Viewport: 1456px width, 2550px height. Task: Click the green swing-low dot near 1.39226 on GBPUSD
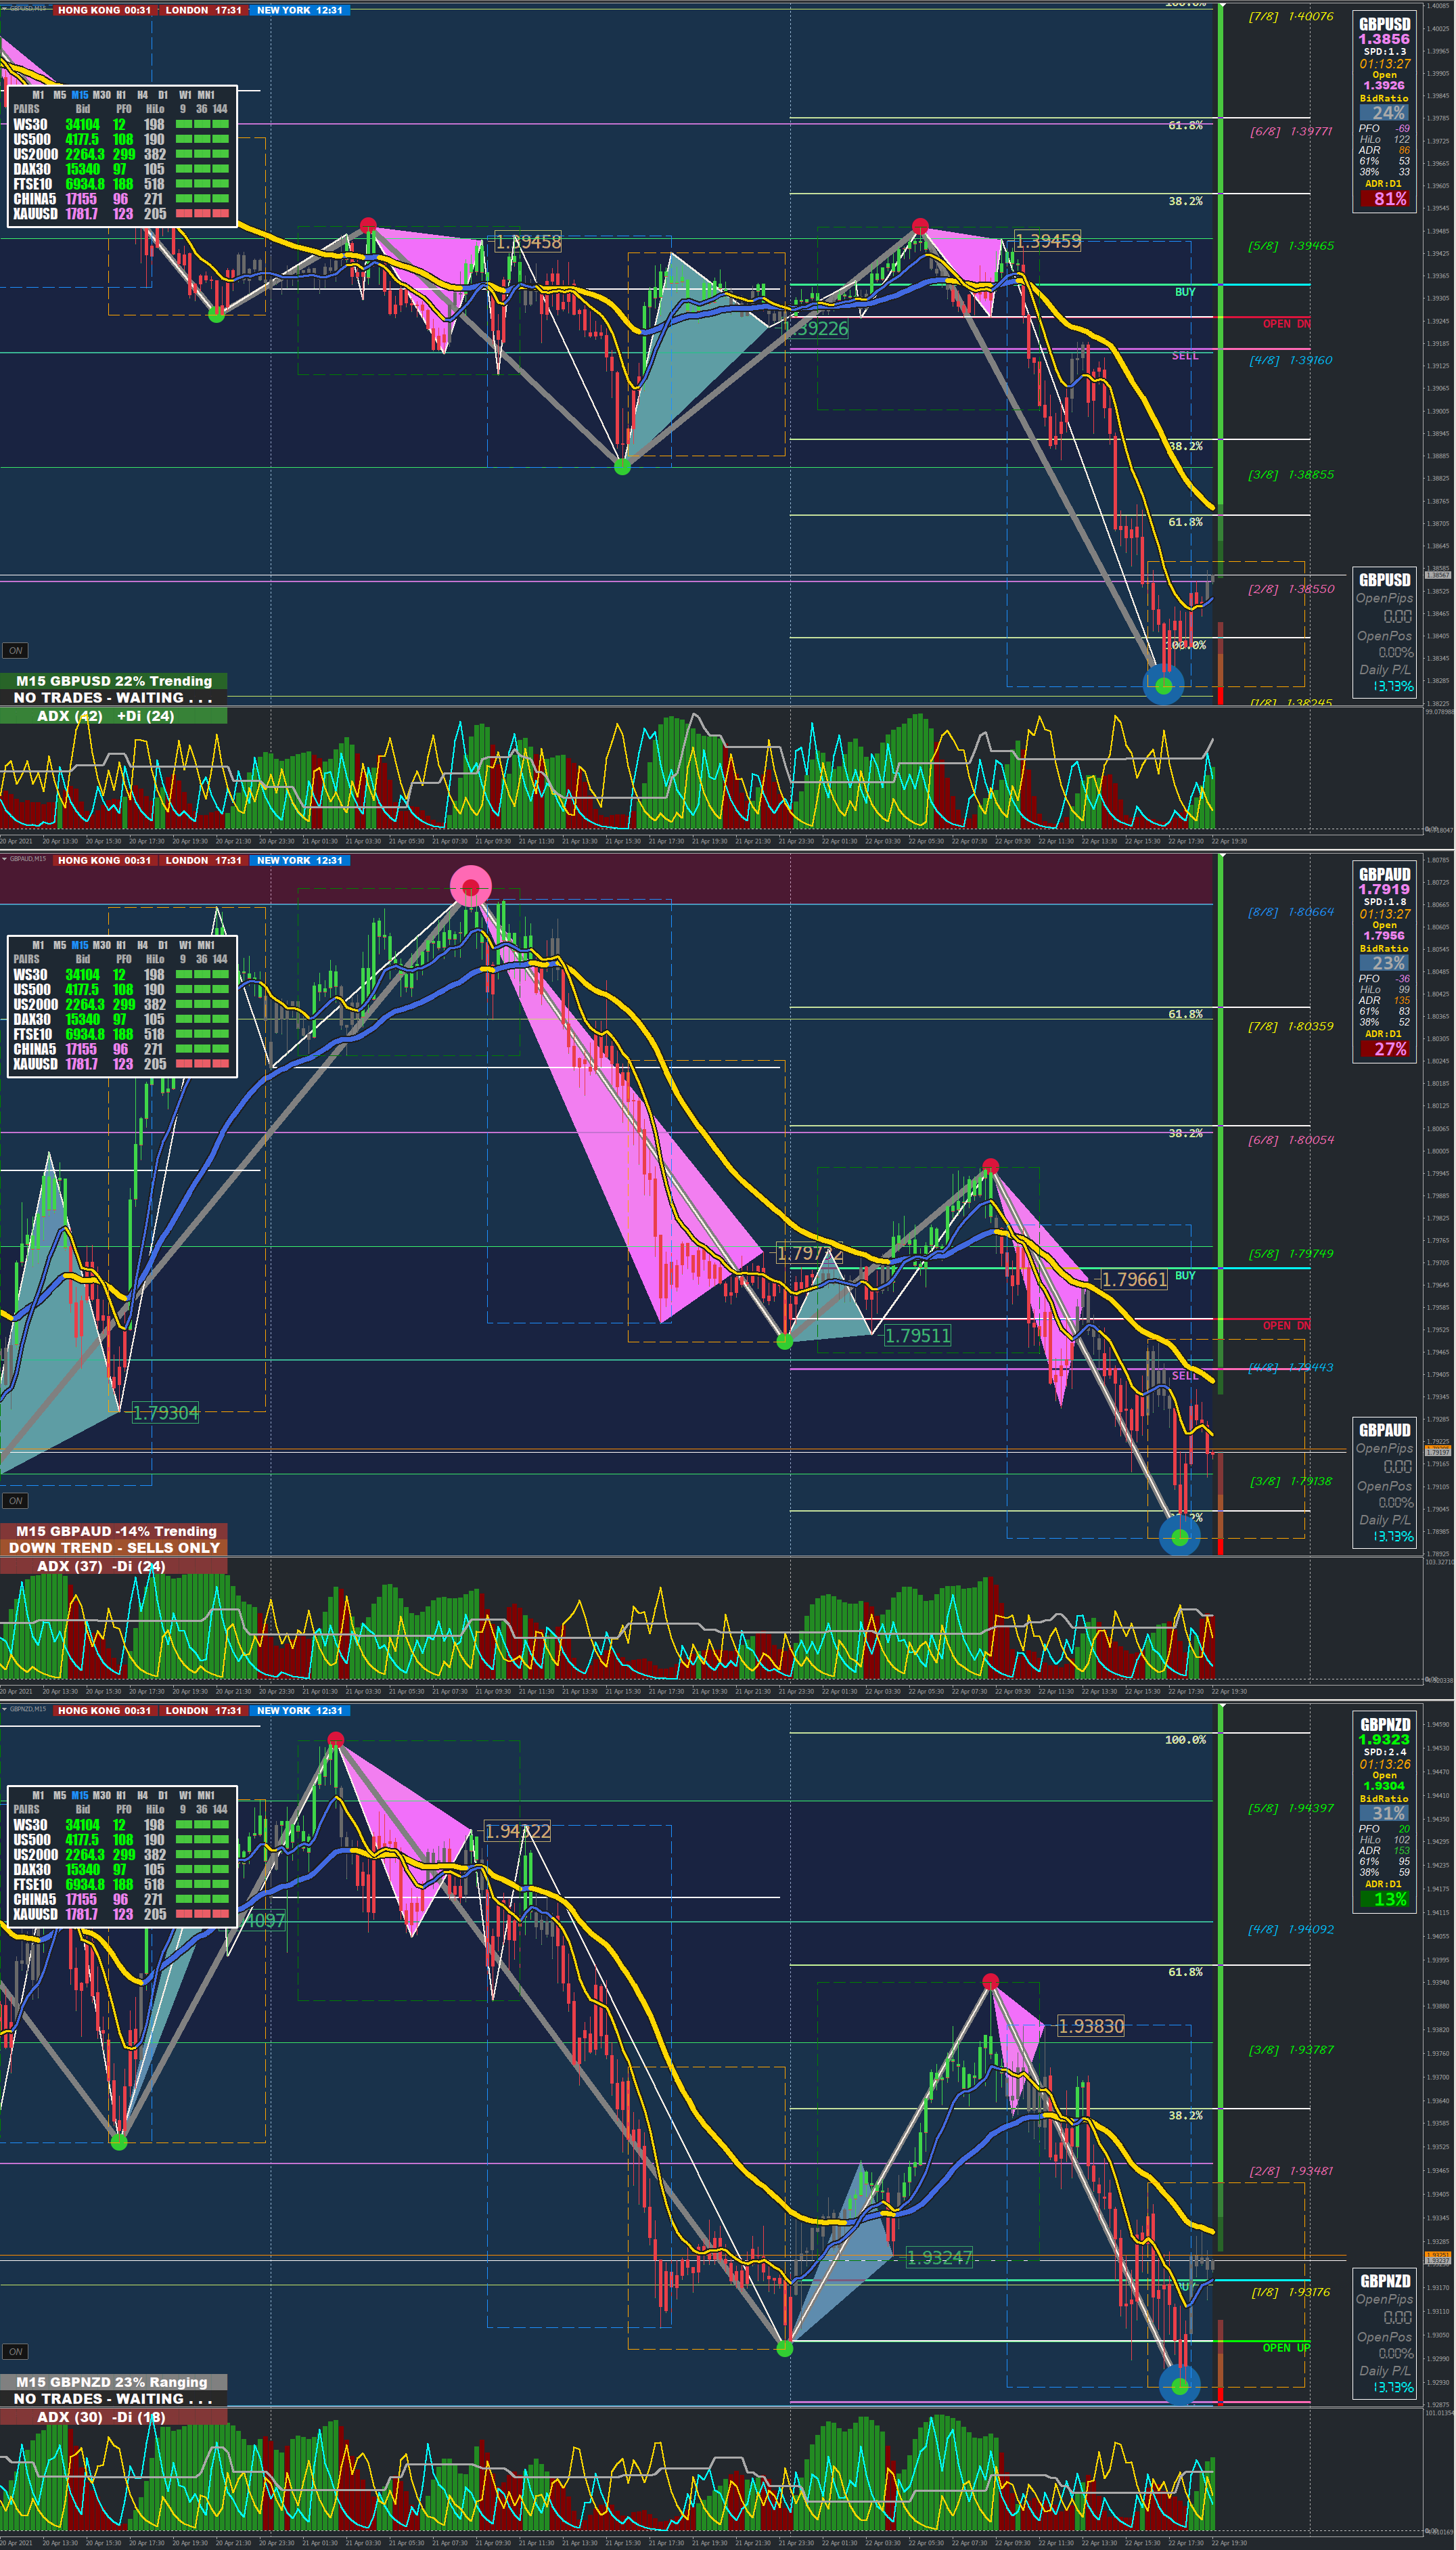click(x=622, y=467)
